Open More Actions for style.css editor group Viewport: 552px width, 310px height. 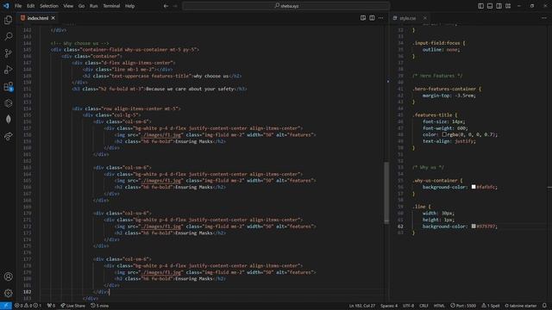point(544,18)
